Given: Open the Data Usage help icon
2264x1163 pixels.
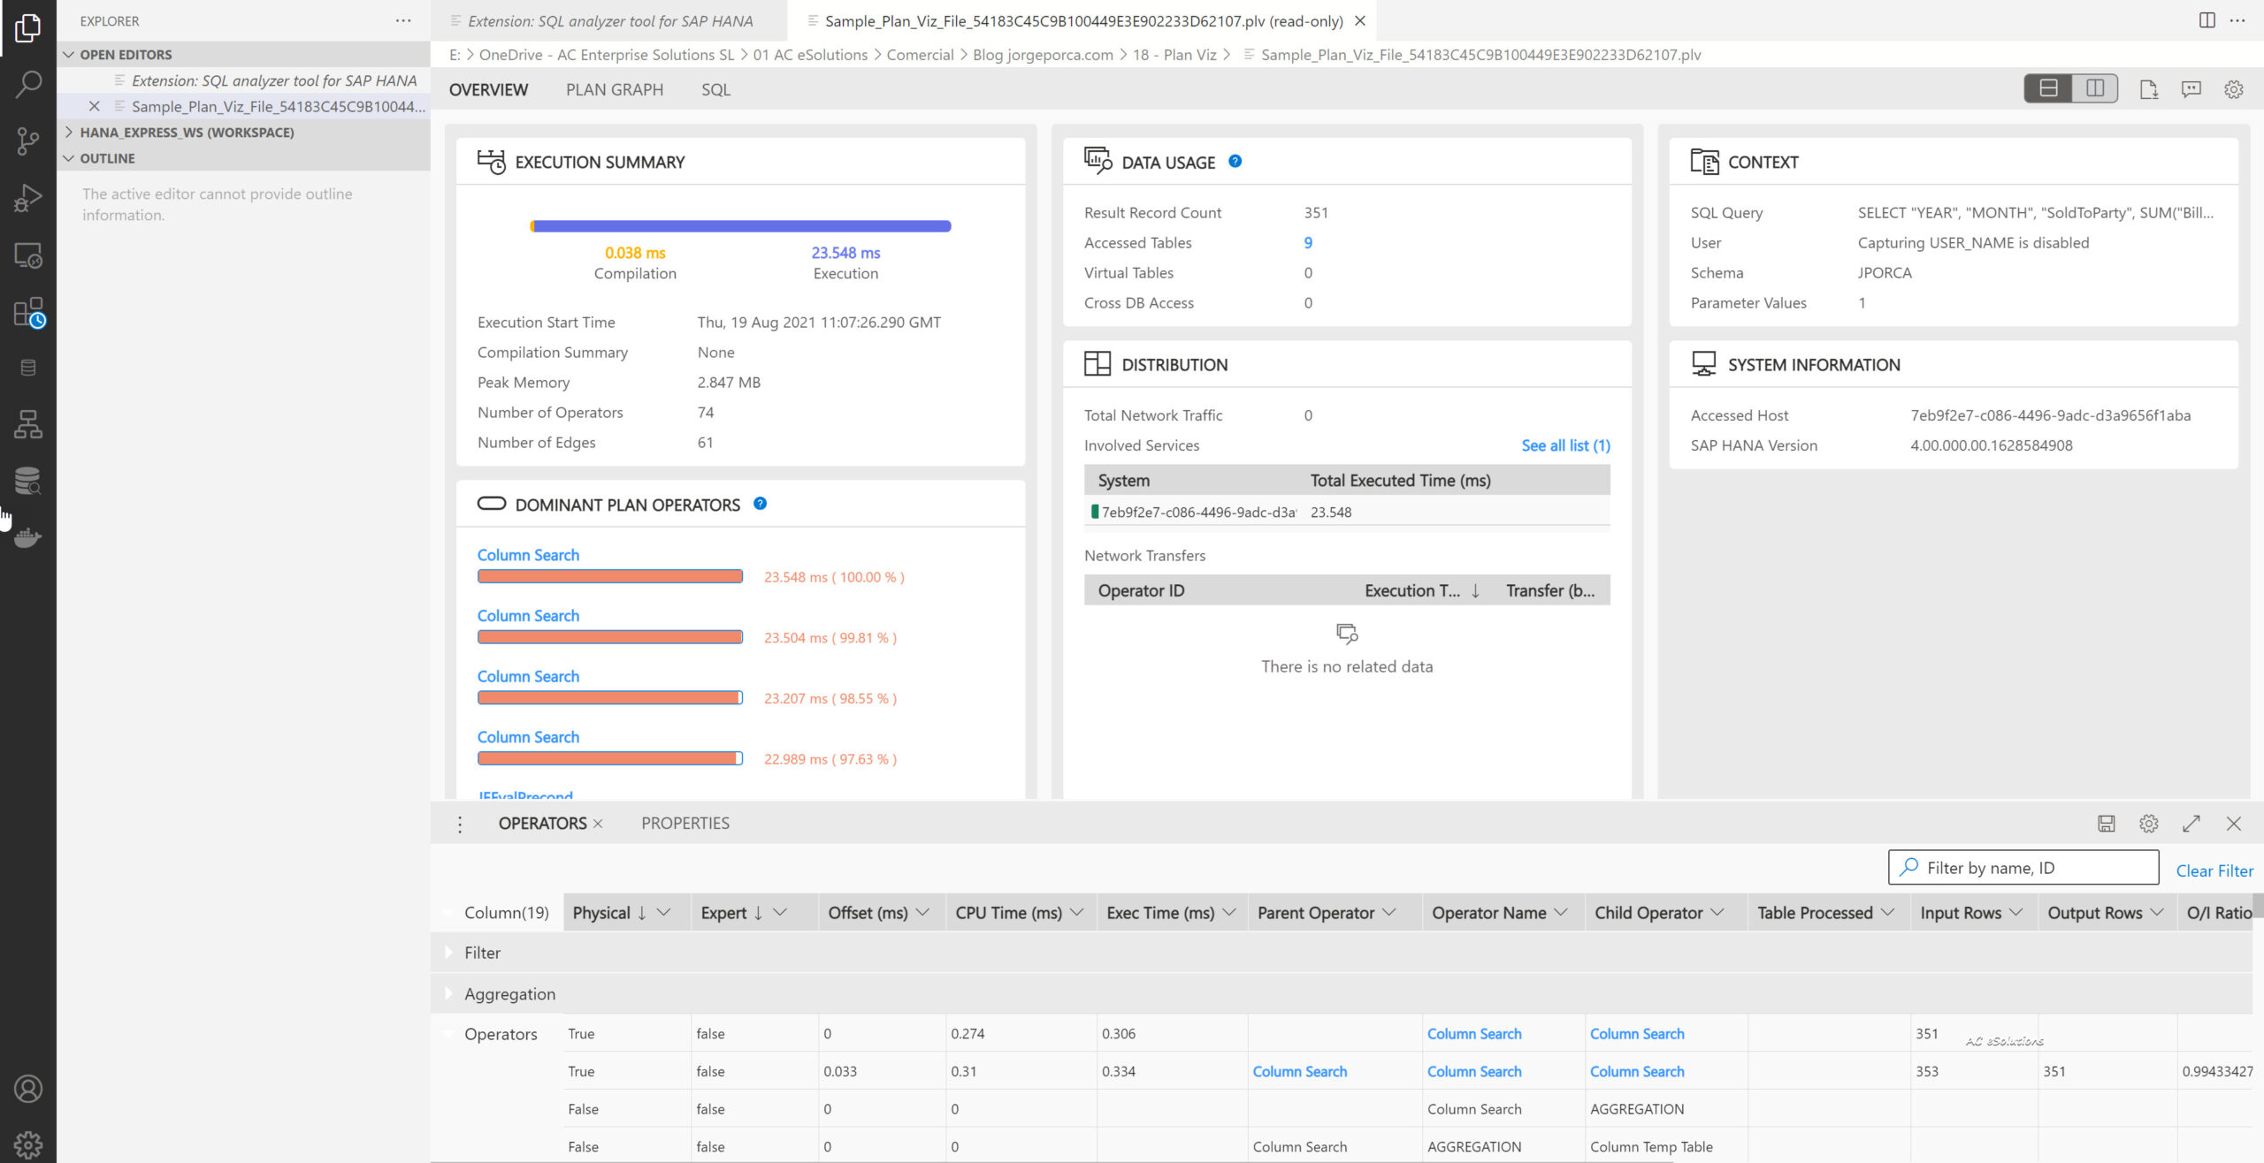Looking at the screenshot, I should pyautogui.click(x=1235, y=161).
